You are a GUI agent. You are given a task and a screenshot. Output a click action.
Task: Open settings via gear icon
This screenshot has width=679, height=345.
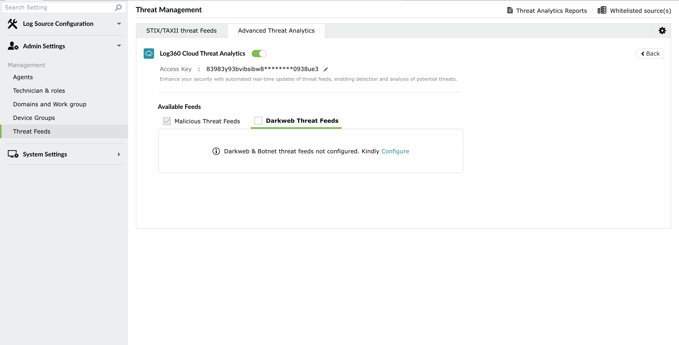[x=662, y=31]
